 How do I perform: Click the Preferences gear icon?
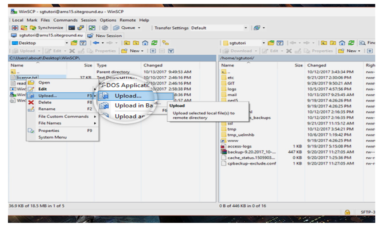click(x=105, y=28)
